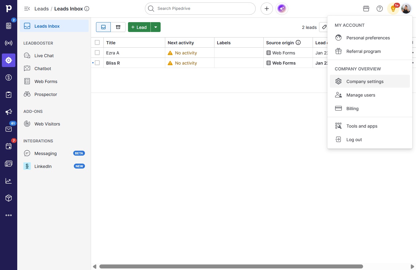Expand the Lead button dropdown arrow
This screenshot has height=270, width=416.
[x=156, y=27]
